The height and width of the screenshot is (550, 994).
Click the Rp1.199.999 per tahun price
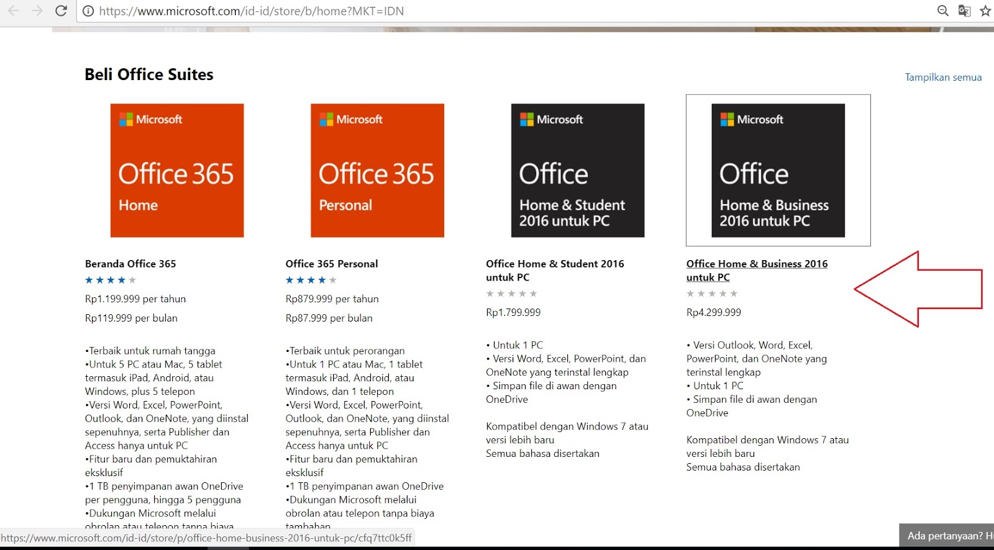pyautogui.click(x=135, y=299)
